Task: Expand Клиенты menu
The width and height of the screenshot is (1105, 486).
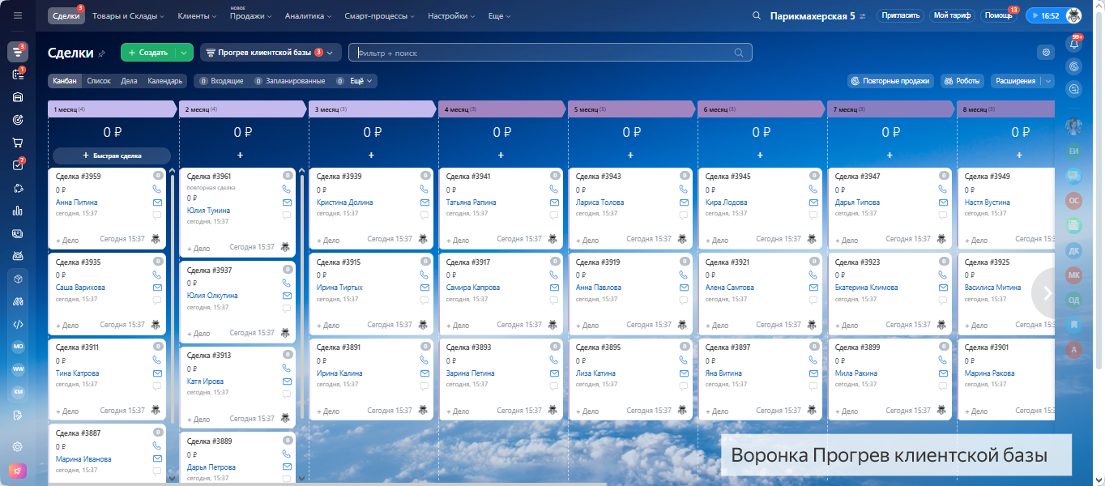Action: pyautogui.click(x=198, y=16)
